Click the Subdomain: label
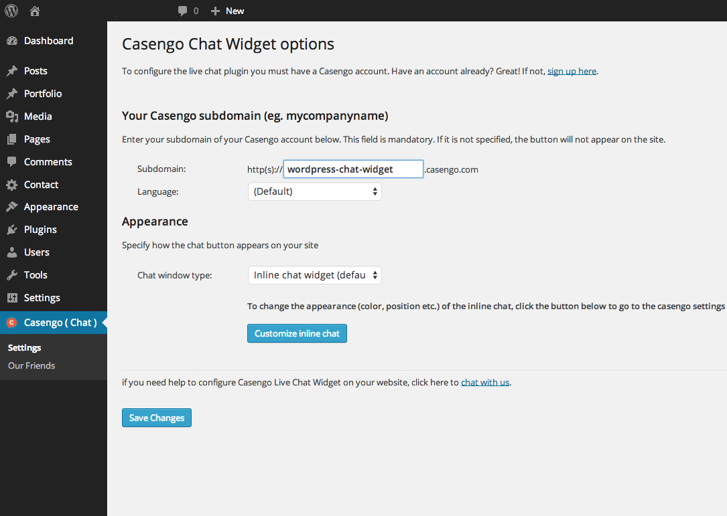 pyautogui.click(x=161, y=169)
